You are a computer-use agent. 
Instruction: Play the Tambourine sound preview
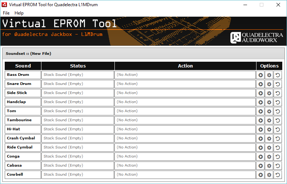click(260, 120)
